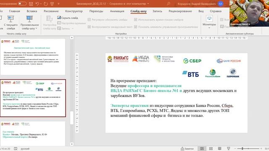Click slide panel scroll down arrow
Image resolution: width=269 pixels, height=151 pixels.
pos(72,144)
